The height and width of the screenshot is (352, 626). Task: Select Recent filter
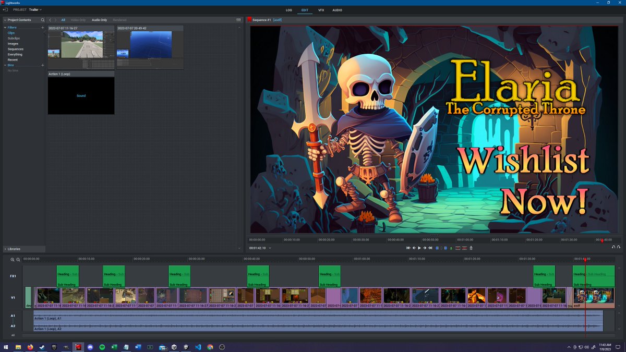(13, 59)
